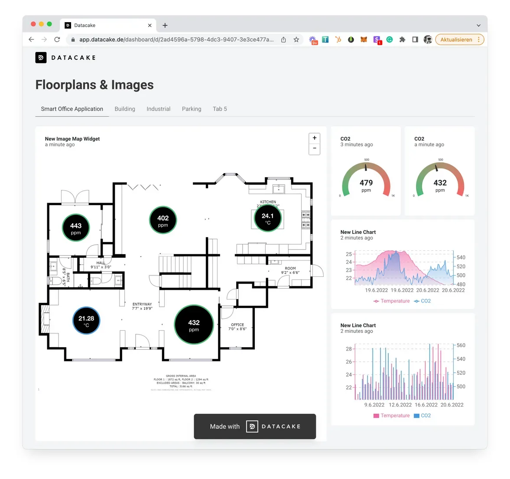Click the 443 ppm sensor marker
The width and height of the screenshot is (510, 479).
tap(76, 228)
